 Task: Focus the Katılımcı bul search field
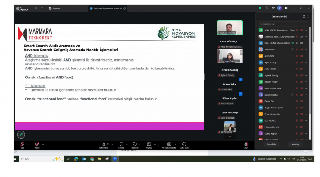[283, 24]
